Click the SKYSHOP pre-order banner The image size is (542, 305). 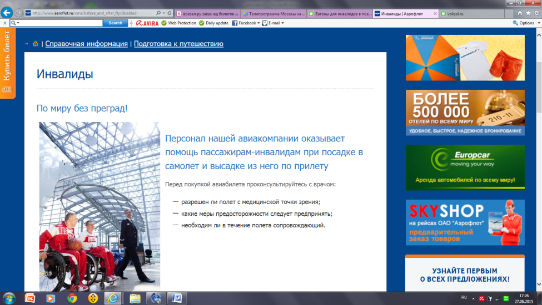pos(465,222)
